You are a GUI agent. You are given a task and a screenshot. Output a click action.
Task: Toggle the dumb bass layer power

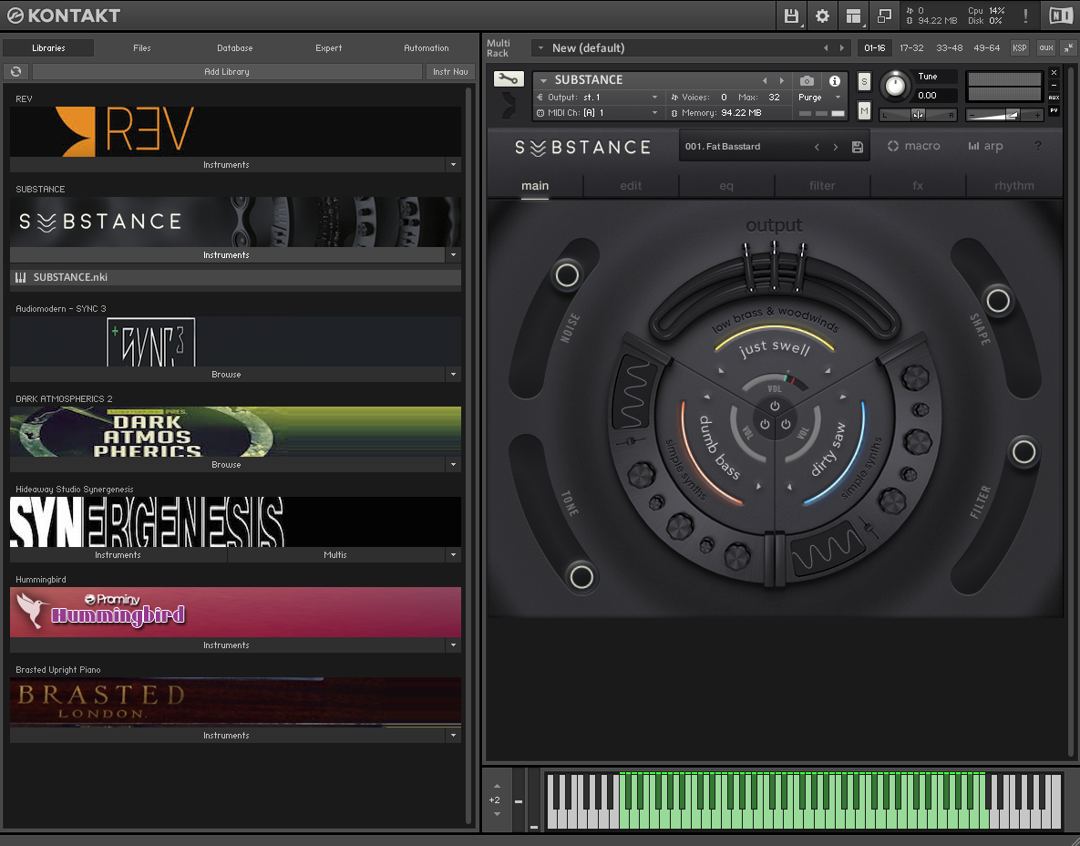765,425
